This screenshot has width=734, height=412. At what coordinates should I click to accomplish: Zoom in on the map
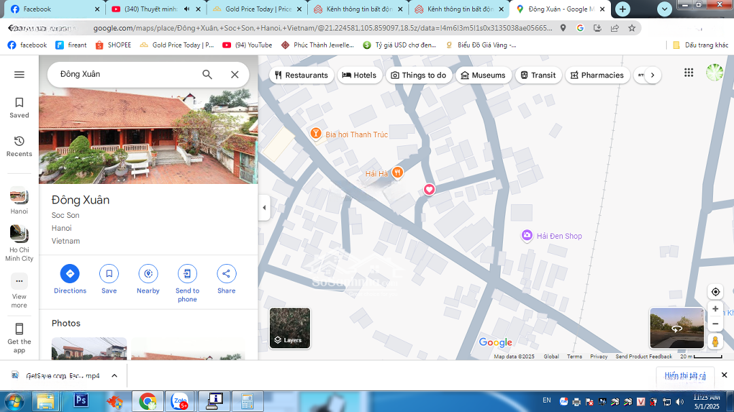715,309
